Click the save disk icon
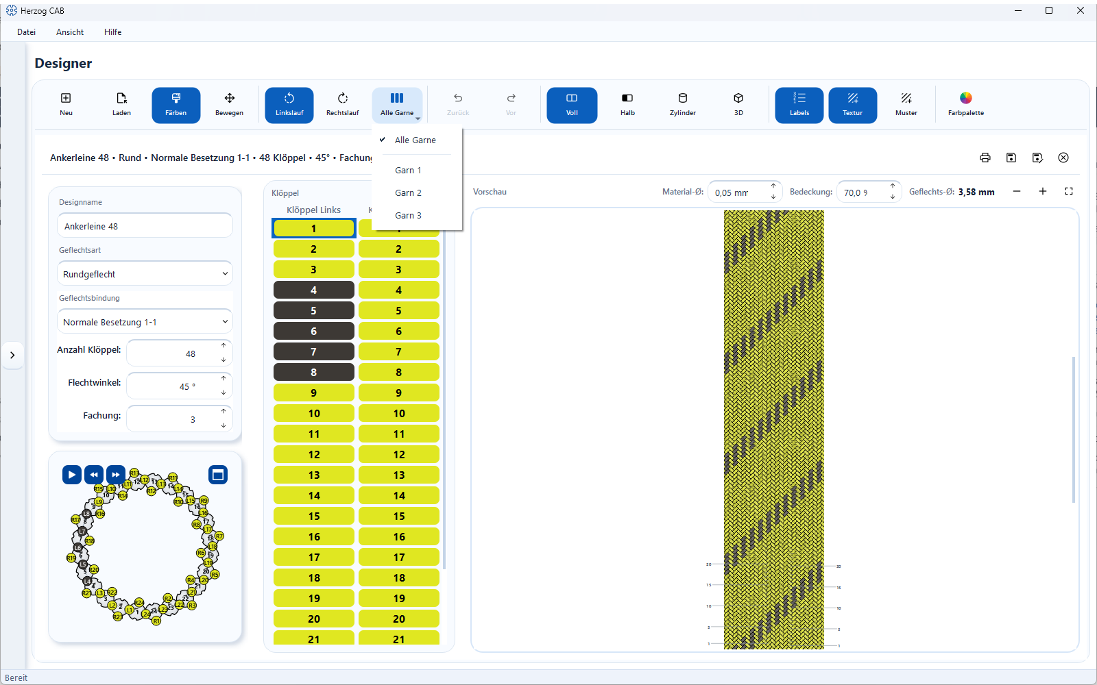Viewport: 1097px width, 685px height. (1011, 158)
